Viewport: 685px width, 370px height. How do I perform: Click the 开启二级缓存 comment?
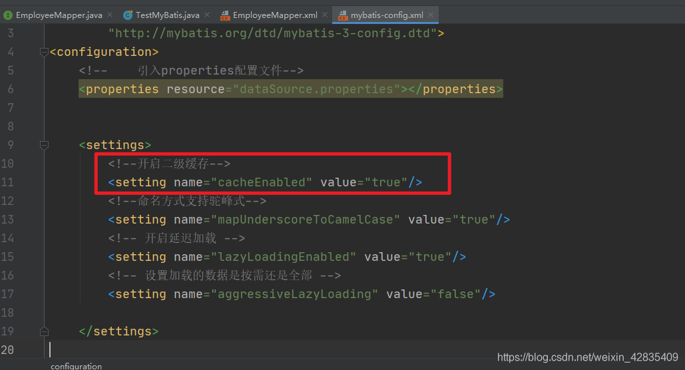click(169, 164)
